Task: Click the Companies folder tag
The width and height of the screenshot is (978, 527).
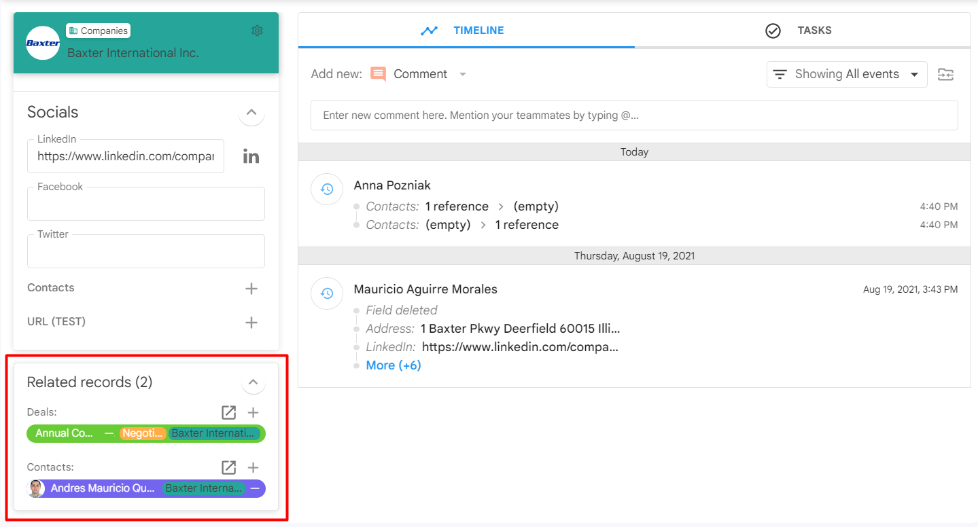Action: (x=98, y=31)
